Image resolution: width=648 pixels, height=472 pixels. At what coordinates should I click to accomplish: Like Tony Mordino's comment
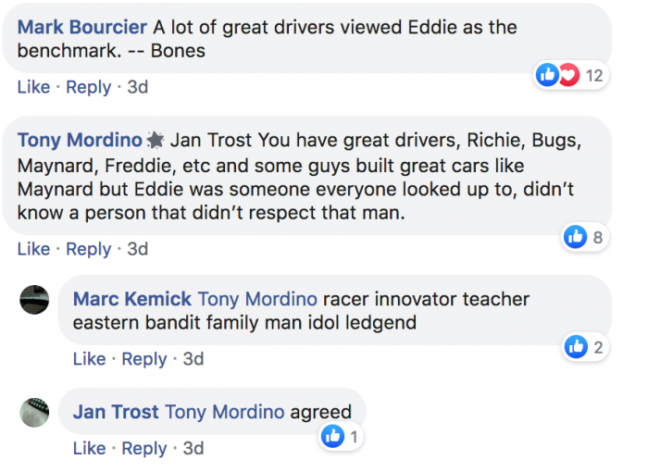[x=33, y=249]
